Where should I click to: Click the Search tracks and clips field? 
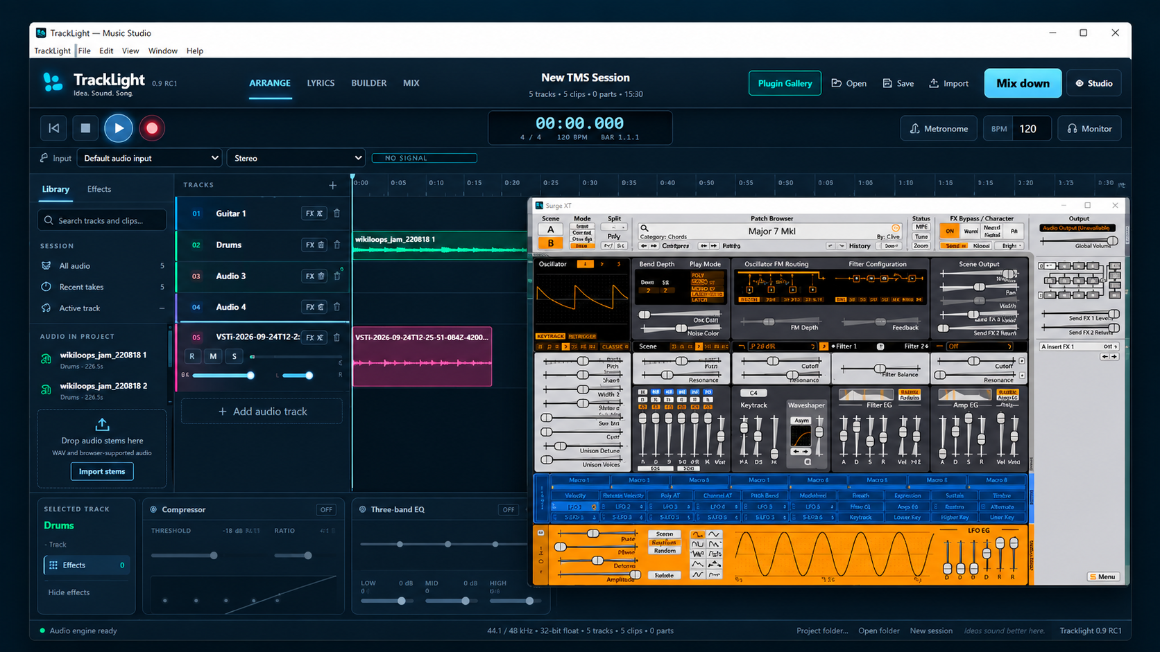point(103,220)
